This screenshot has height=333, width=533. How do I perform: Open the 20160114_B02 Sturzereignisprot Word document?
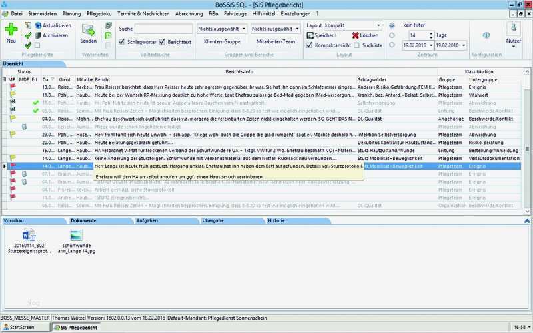[x=29, y=235]
